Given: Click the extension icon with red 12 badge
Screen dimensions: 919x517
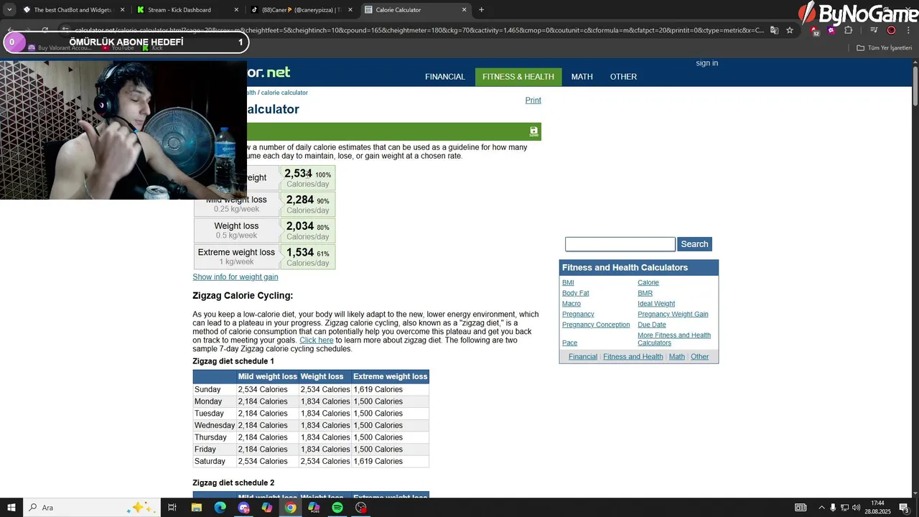Looking at the screenshot, I should point(815,30).
